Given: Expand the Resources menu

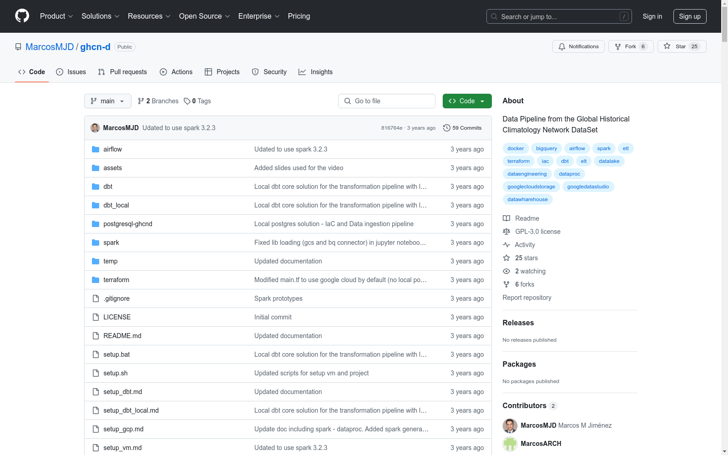Looking at the screenshot, I should click(149, 16).
